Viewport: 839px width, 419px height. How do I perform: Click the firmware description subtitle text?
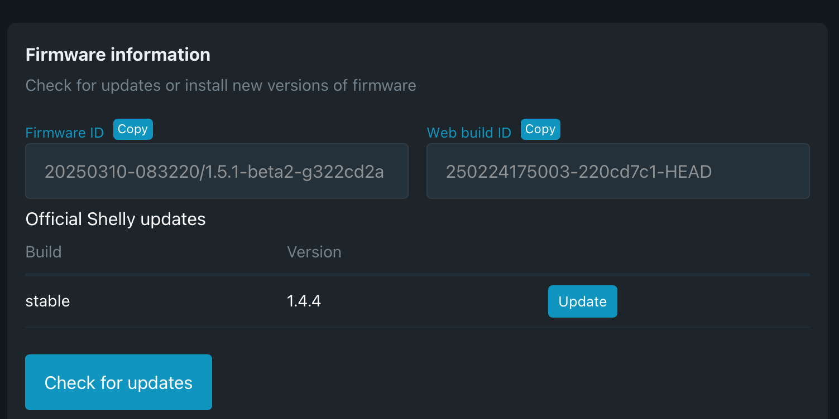tap(220, 85)
